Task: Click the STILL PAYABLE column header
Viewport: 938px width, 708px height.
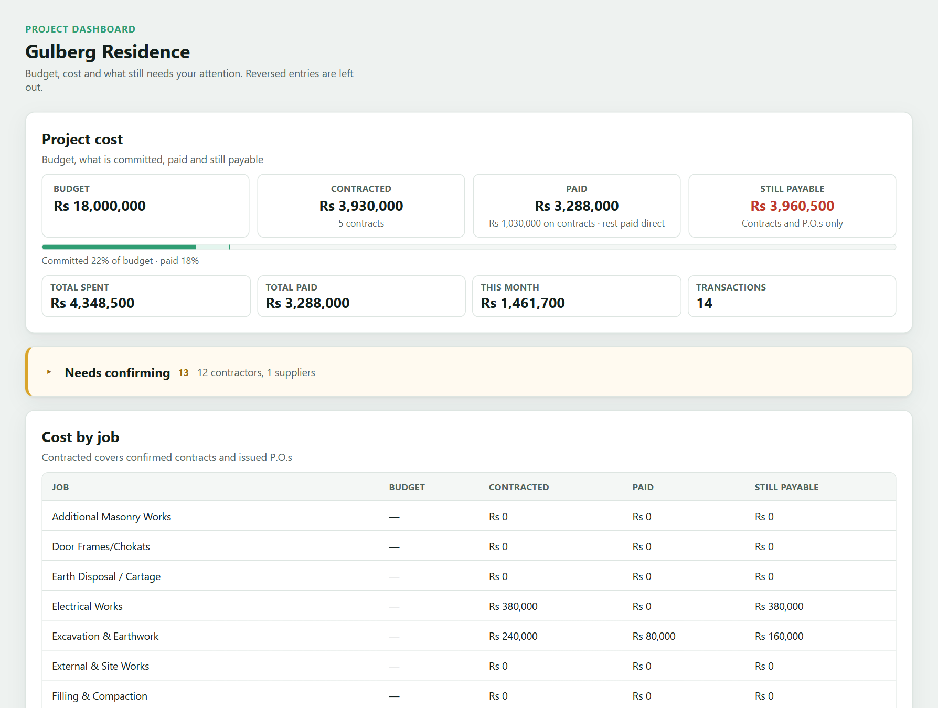Action: point(786,487)
